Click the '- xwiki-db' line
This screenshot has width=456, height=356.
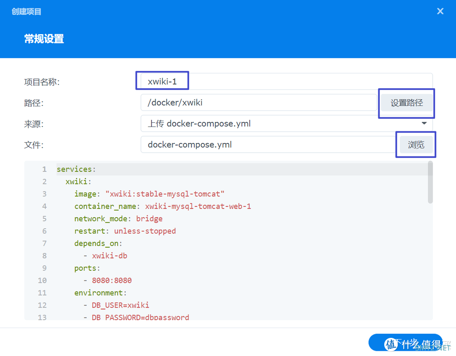[105, 256]
